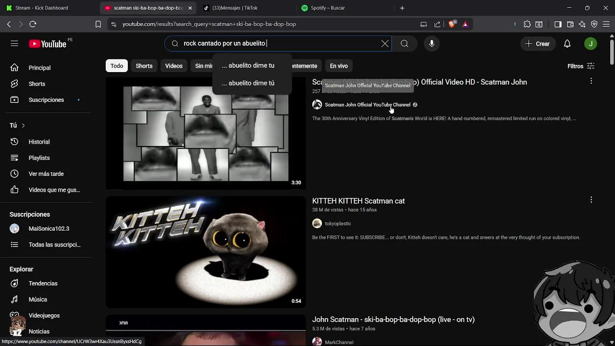Click the browser address bar URL
The width and height of the screenshot is (615, 346).
coord(209,24)
